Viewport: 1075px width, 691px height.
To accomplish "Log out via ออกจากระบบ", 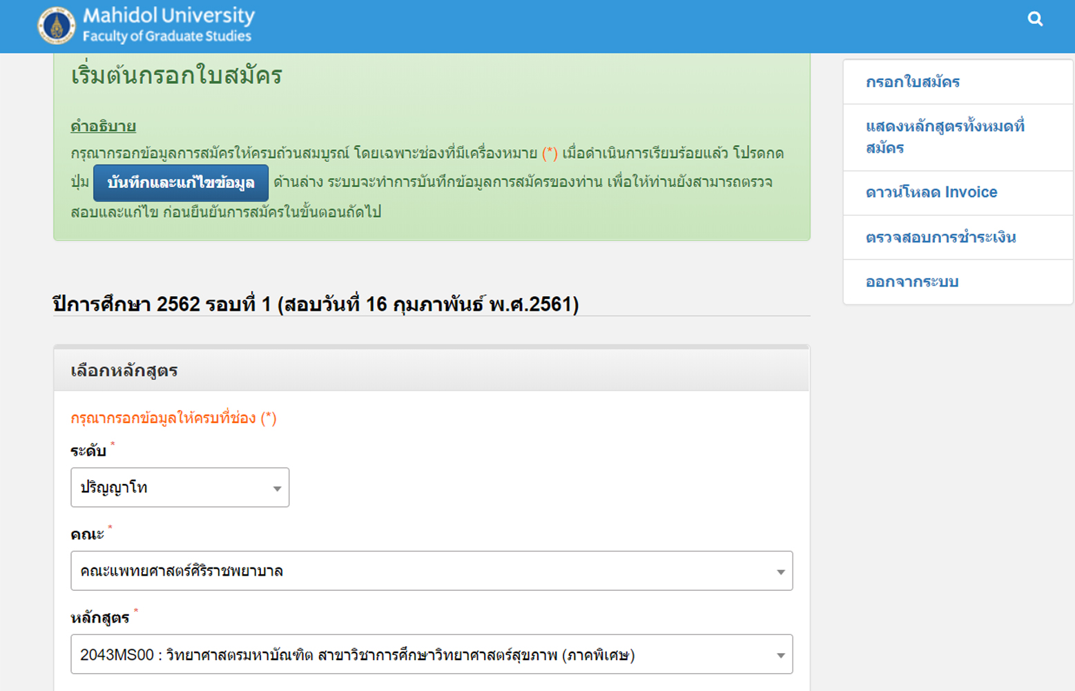I will tap(911, 282).
